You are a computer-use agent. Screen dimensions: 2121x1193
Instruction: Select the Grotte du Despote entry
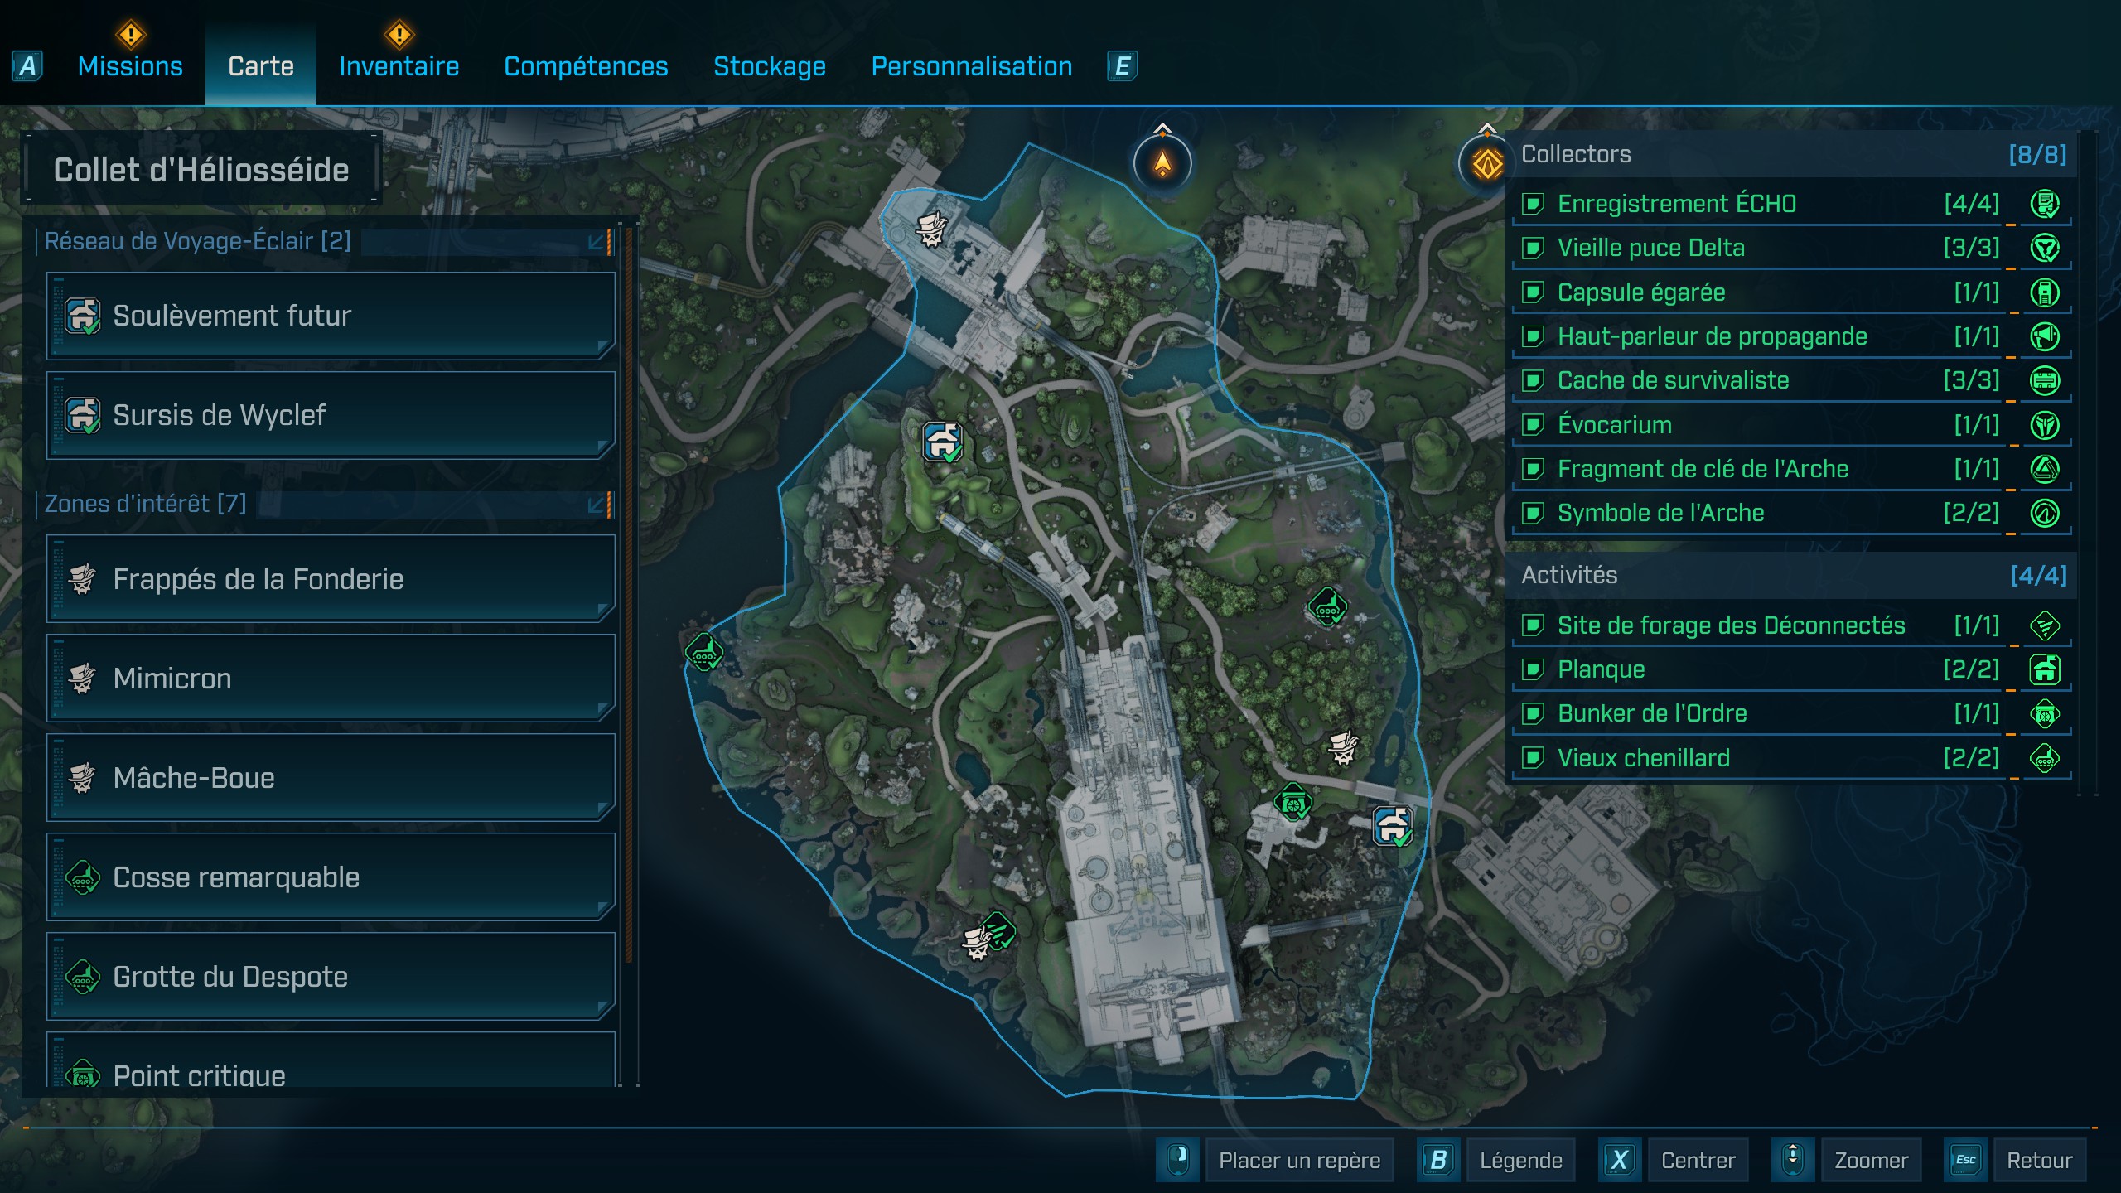(331, 977)
